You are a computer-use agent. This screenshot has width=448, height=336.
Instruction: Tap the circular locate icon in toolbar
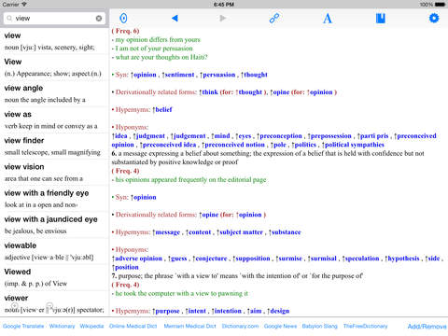click(x=123, y=18)
